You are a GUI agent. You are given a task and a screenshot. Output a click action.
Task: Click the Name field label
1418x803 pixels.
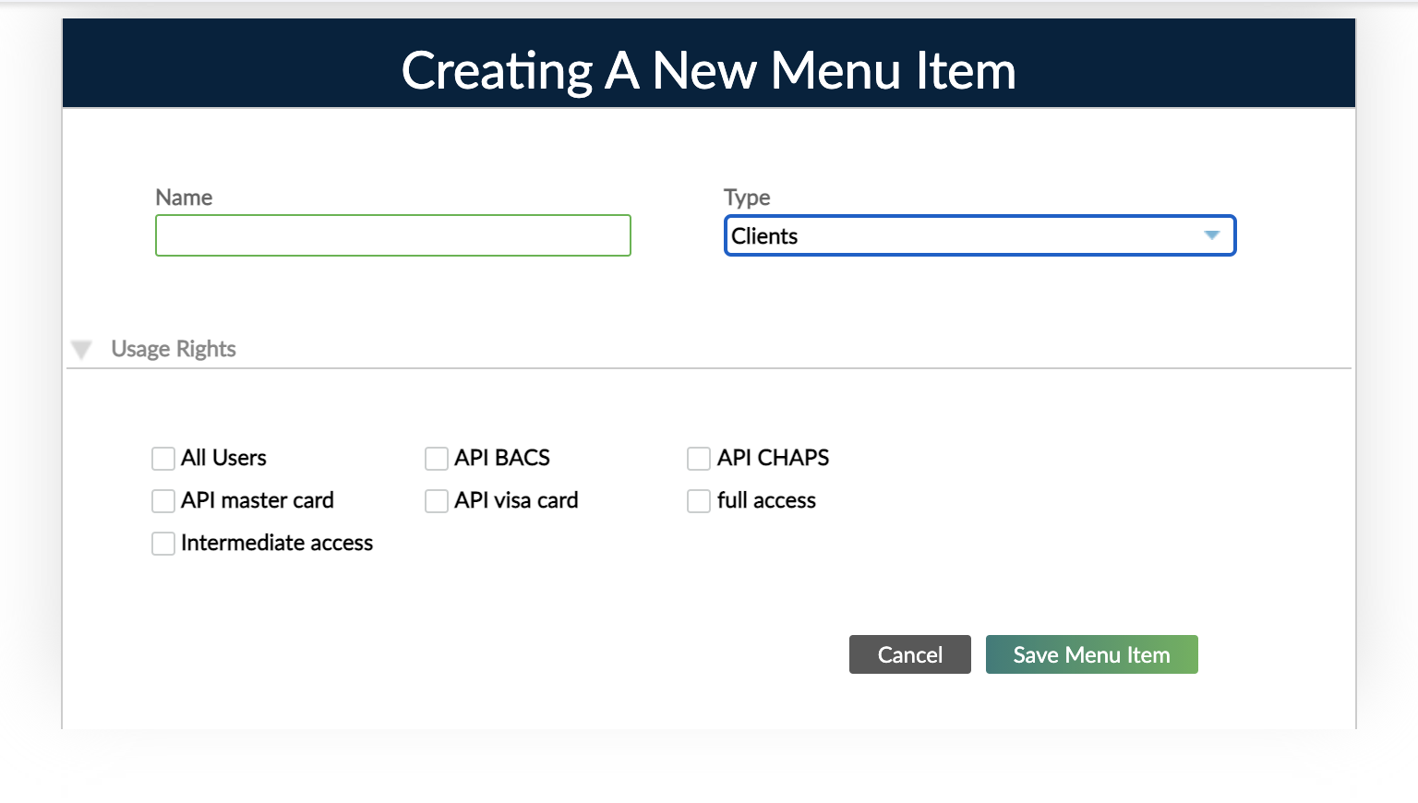pos(183,197)
